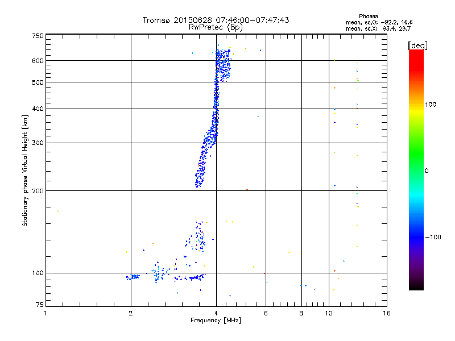Click the y-axis tick label '750'

pyautogui.click(x=38, y=36)
